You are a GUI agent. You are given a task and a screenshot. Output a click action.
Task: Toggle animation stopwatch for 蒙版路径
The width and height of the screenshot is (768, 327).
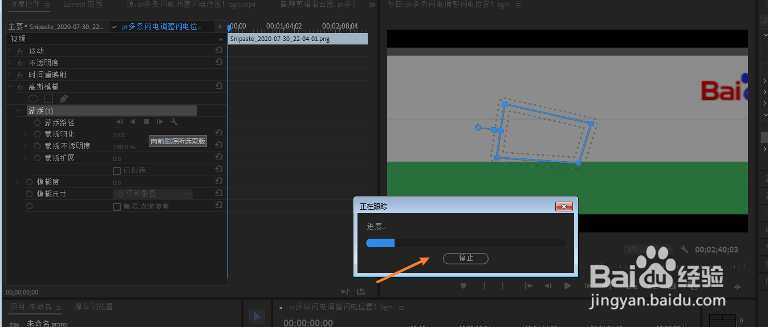coord(37,122)
